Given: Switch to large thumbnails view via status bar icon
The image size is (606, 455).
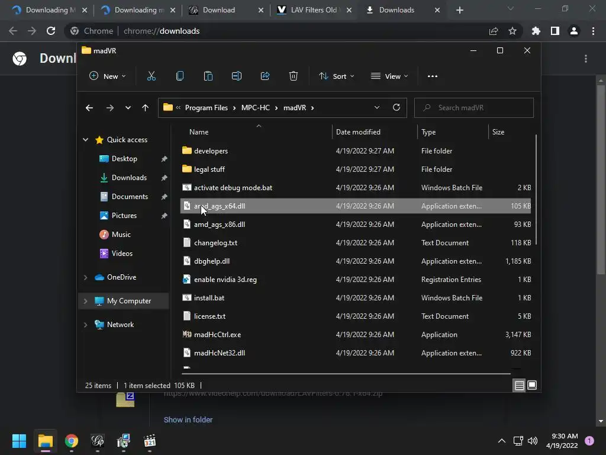Looking at the screenshot, I should coord(532,385).
